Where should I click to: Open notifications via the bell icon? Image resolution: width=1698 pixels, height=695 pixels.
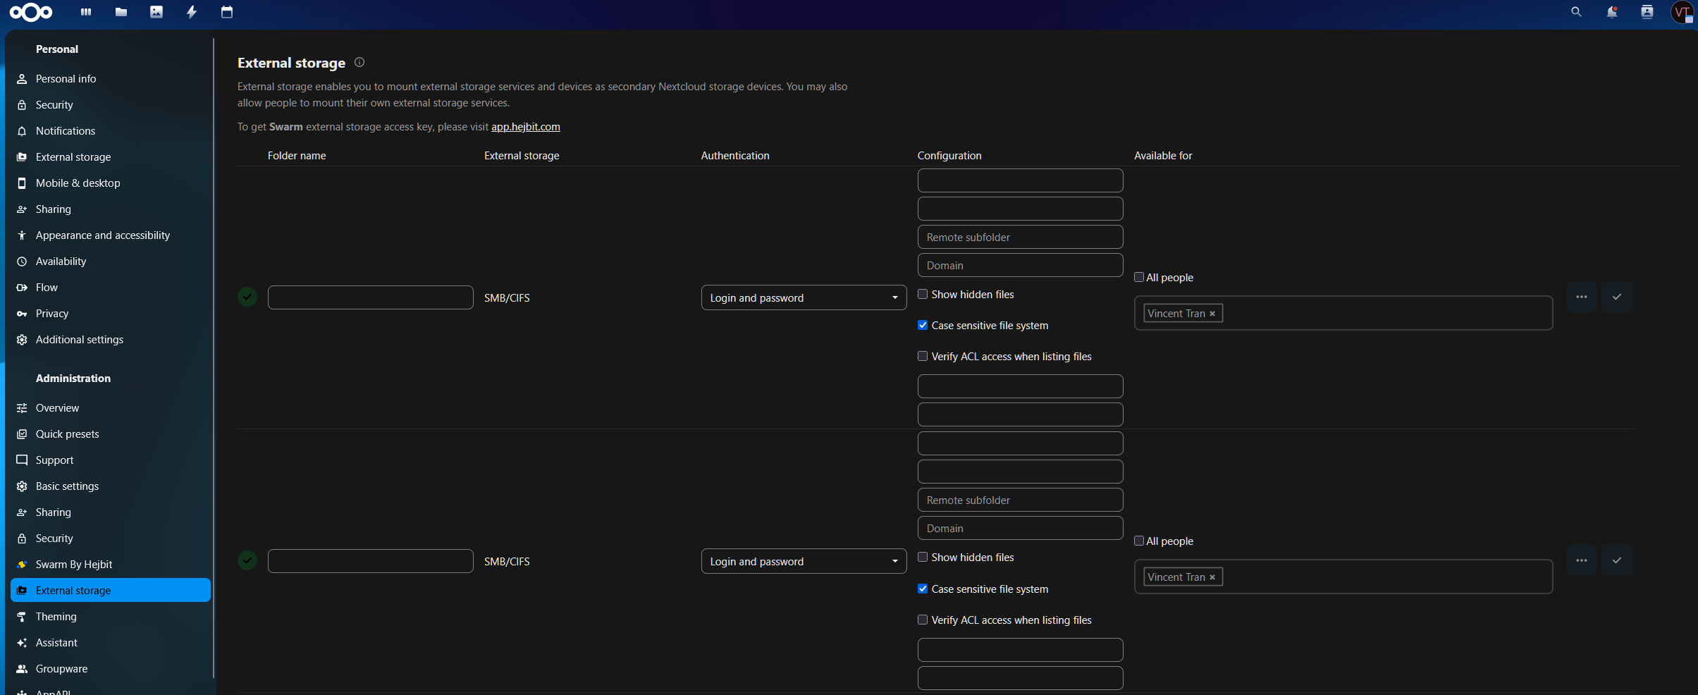click(1611, 12)
